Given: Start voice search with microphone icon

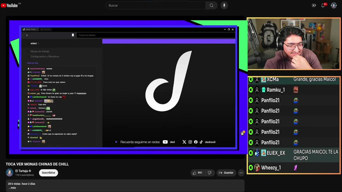Looking at the screenshot, I should [224, 5].
